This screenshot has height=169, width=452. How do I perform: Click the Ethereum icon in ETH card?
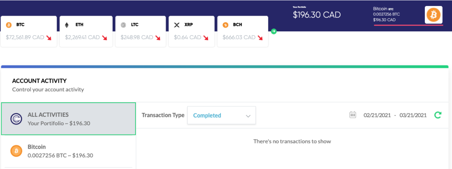tap(67, 25)
